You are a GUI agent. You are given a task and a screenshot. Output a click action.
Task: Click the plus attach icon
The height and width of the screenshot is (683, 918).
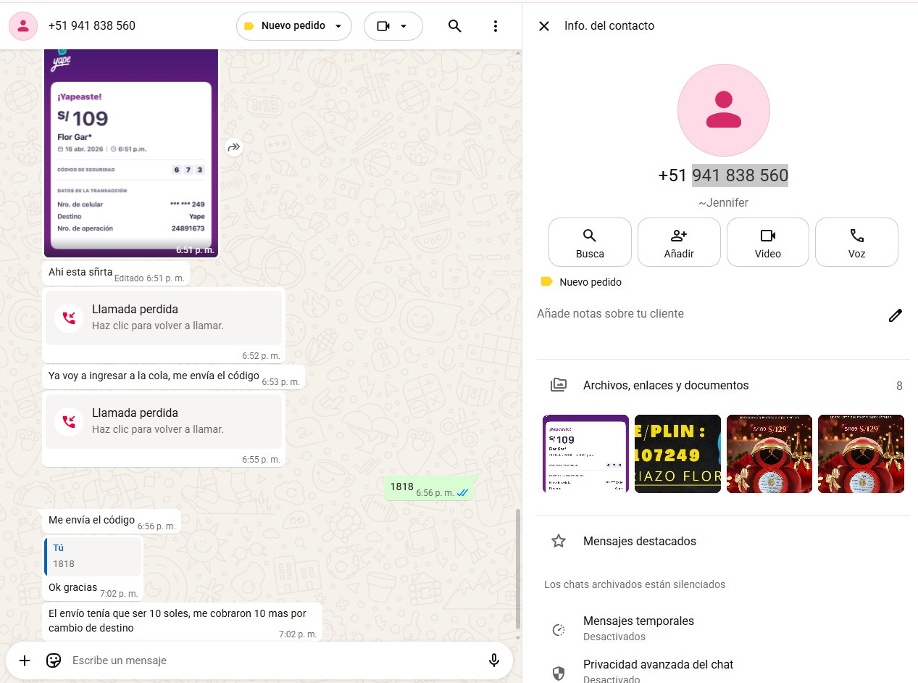point(25,661)
